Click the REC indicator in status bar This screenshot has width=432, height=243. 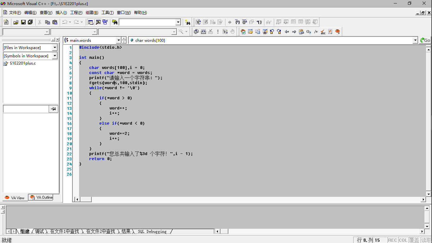[392, 240]
